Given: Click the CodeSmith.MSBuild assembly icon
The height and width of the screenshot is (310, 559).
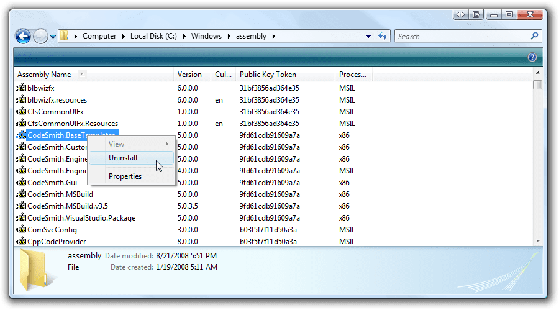Looking at the screenshot, I should pos(21,194).
